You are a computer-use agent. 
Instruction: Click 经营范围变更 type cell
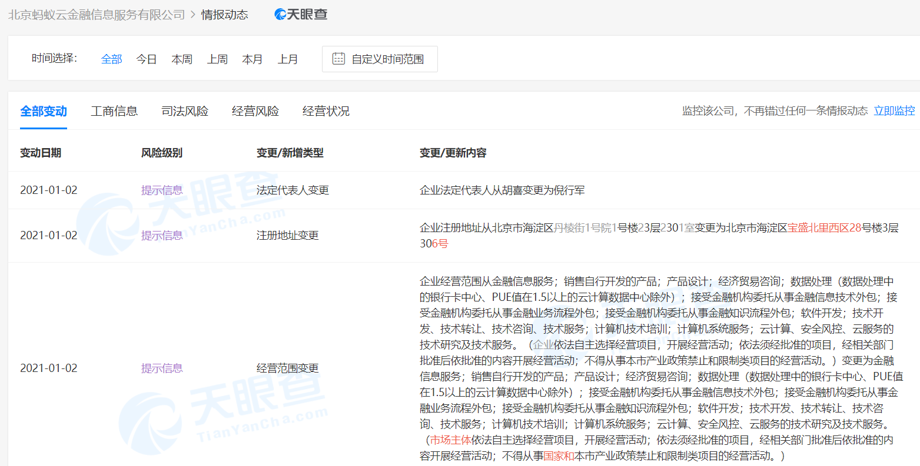[288, 368]
